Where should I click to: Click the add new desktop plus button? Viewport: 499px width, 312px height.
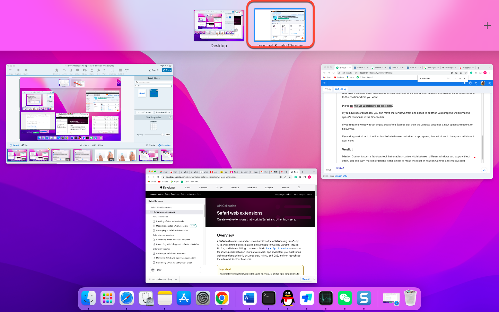(x=487, y=25)
